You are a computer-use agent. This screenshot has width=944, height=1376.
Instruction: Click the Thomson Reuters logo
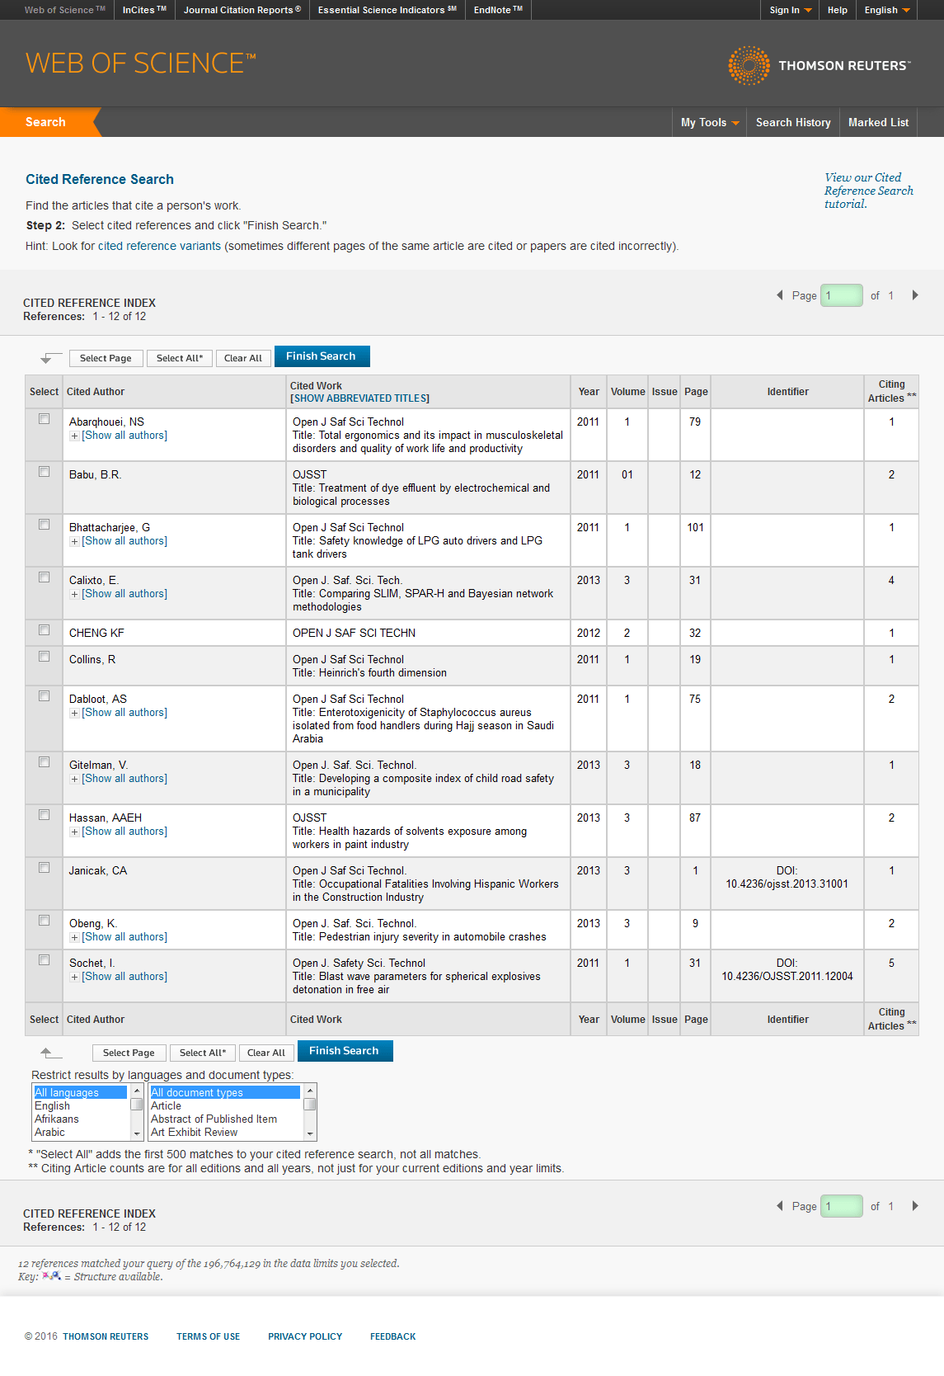coord(820,65)
